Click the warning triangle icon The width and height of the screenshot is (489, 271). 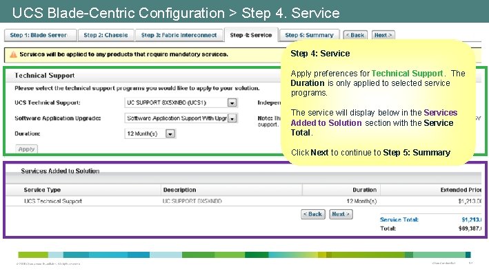[13, 55]
